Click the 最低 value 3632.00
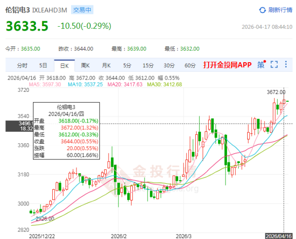The width and height of the screenshot is (296, 239). coord(190,49)
